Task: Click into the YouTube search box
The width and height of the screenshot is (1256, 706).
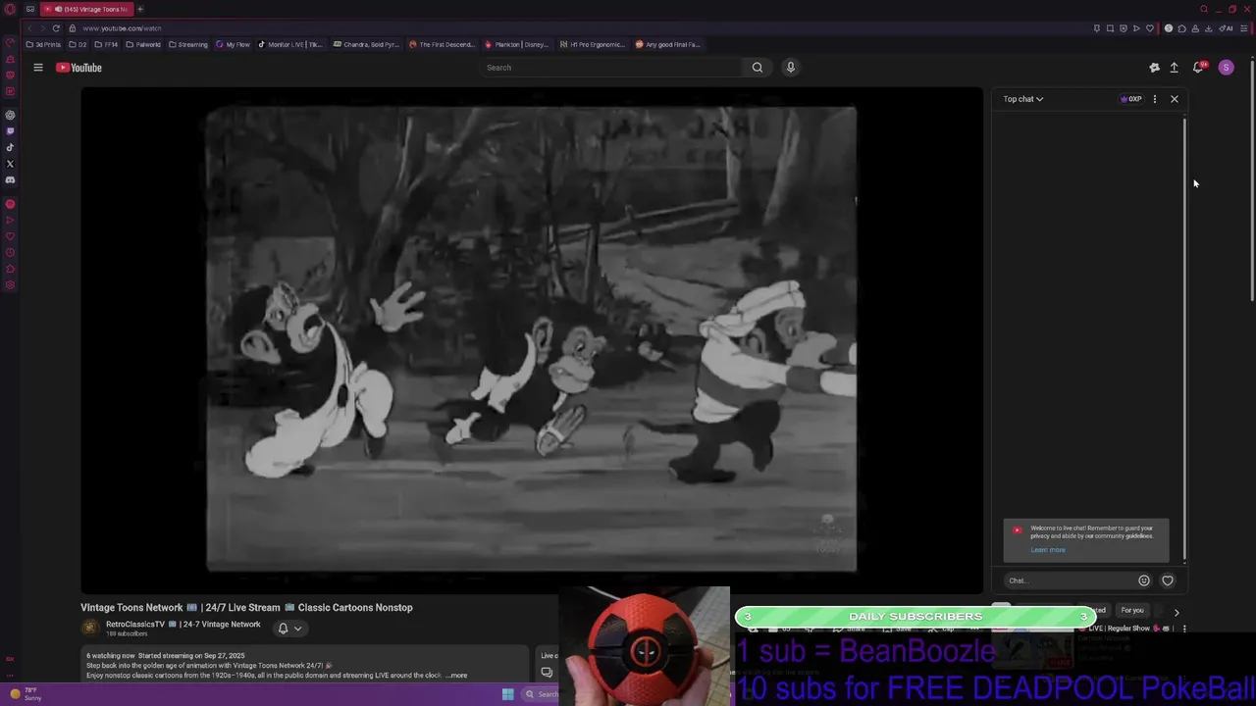Action: [612, 68]
